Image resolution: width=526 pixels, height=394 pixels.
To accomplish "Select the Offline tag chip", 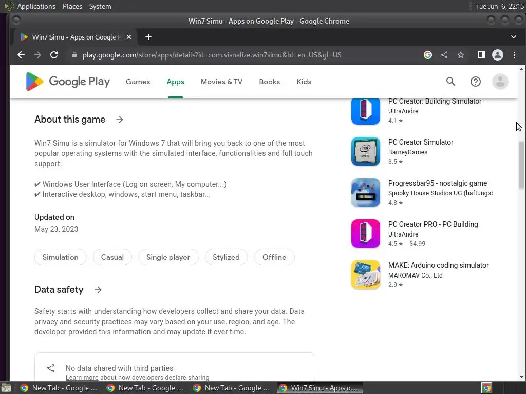I will [274, 257].
